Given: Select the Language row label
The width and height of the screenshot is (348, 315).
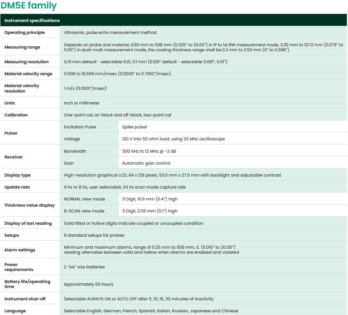Looking at the screenshot, I should [x=15, y=311].
